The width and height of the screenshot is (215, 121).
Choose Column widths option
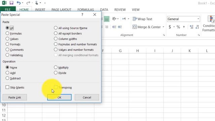click(55, 39)
